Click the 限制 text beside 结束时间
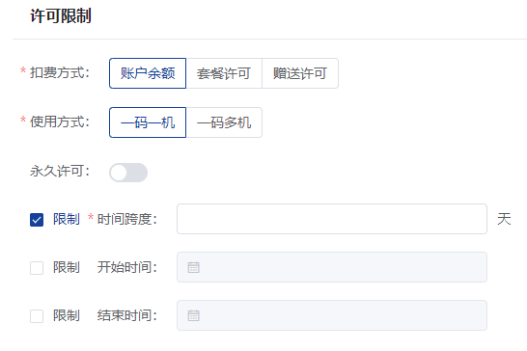Image resolution: width=527 pixels, height=351 pixels. tap(67, 315)
